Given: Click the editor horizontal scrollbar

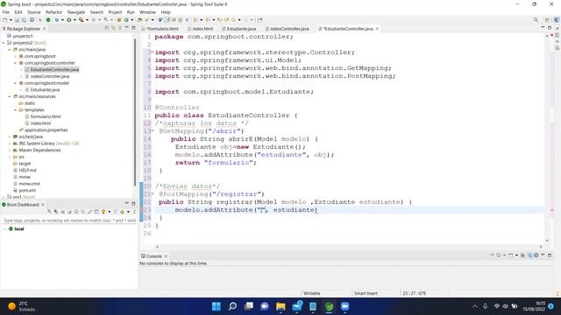Looking at the screenshot, I should (x=349, y=247).
